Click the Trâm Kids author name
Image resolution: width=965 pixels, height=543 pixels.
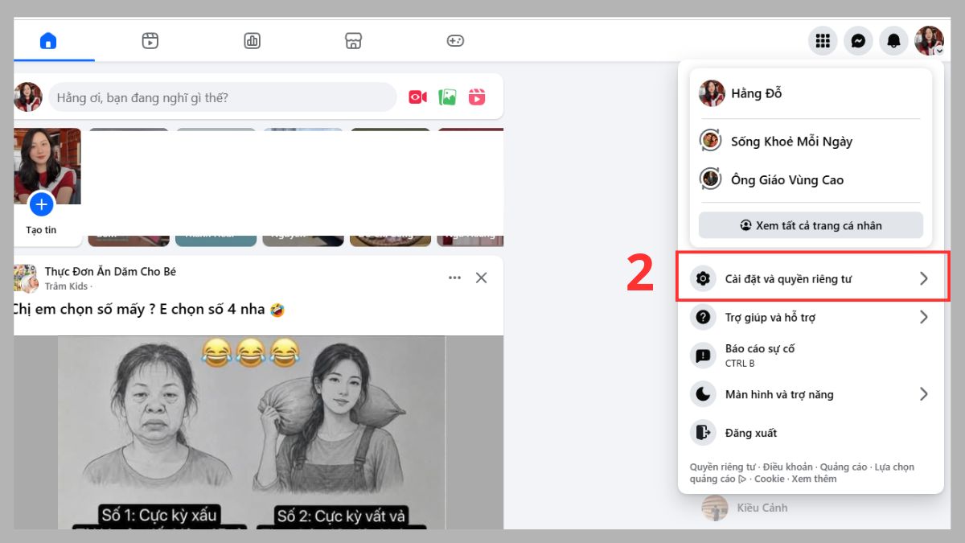coord(66,286)
